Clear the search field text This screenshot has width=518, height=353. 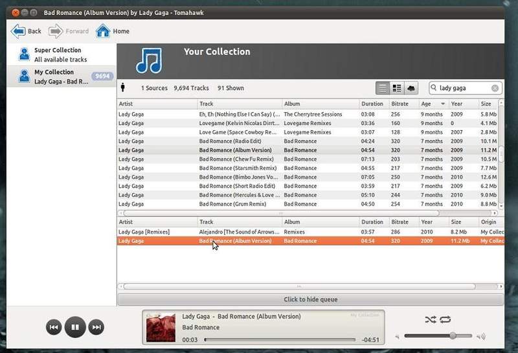click(495, 88)
